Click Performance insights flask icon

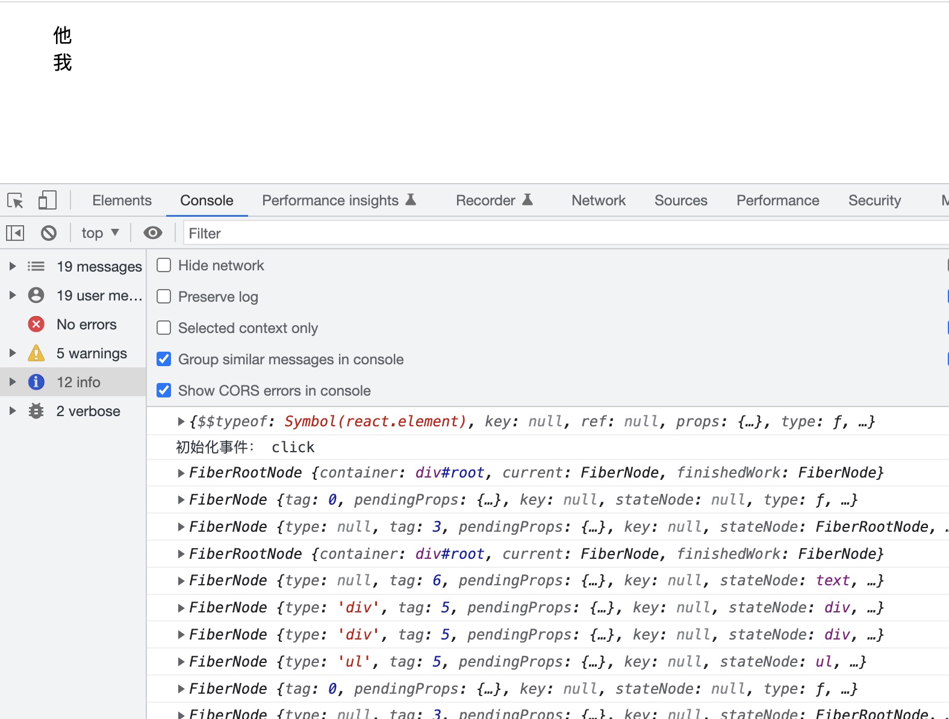coord(411,199)
